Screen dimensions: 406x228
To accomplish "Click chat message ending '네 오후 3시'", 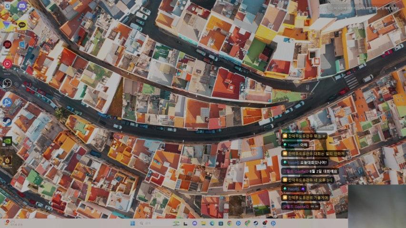I will click(307, 180).
